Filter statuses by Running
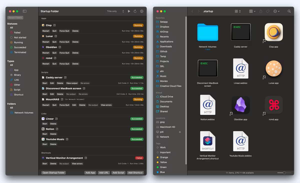Viewport: 300px width, 183px height. tap(16, 42)
